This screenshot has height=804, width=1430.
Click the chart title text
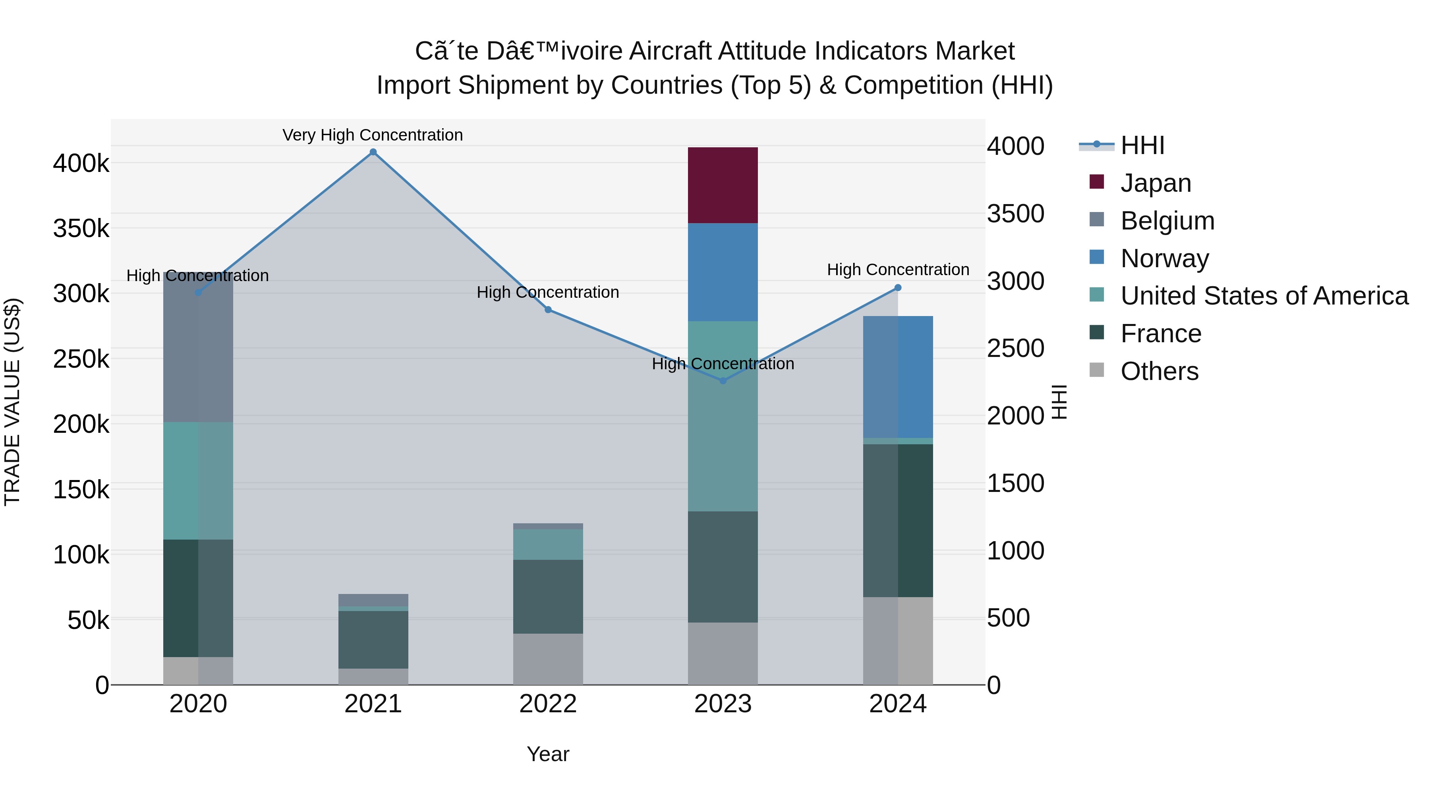(715, 67)
